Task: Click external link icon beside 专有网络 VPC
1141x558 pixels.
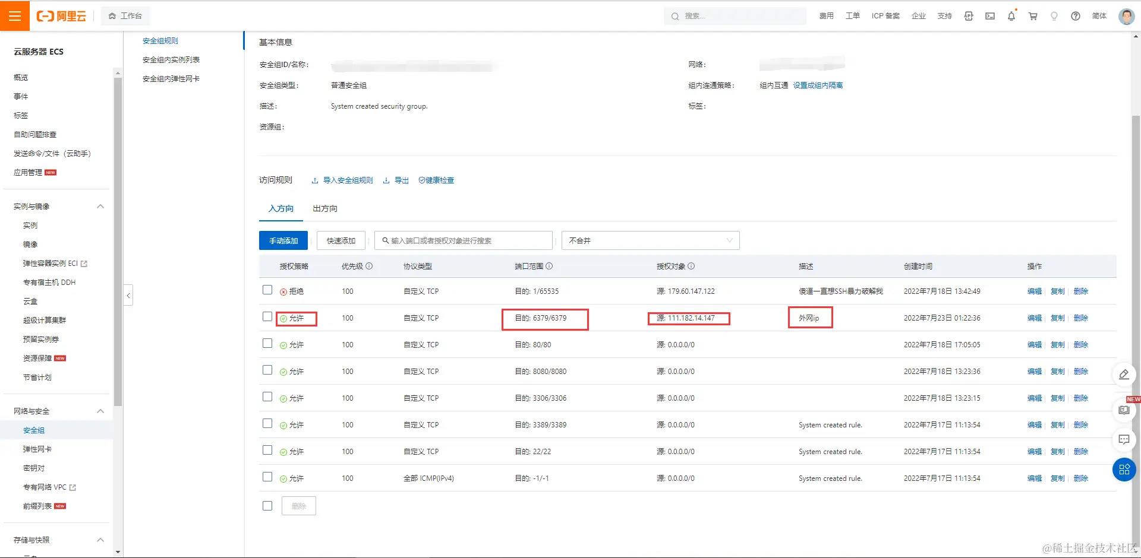Action: 73,487
